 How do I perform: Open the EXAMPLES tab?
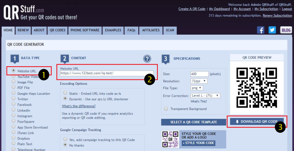[x=113, y=30]
